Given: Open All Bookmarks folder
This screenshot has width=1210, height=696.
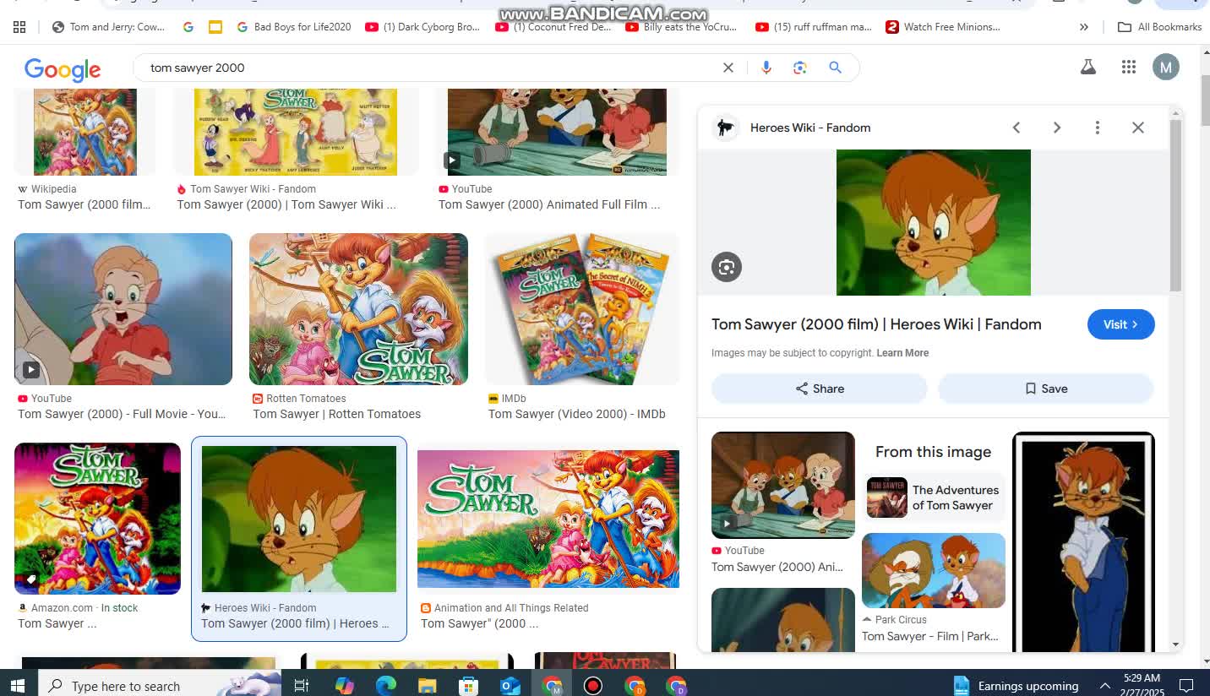Looking at the screenshot, I should coord(1159,27).
